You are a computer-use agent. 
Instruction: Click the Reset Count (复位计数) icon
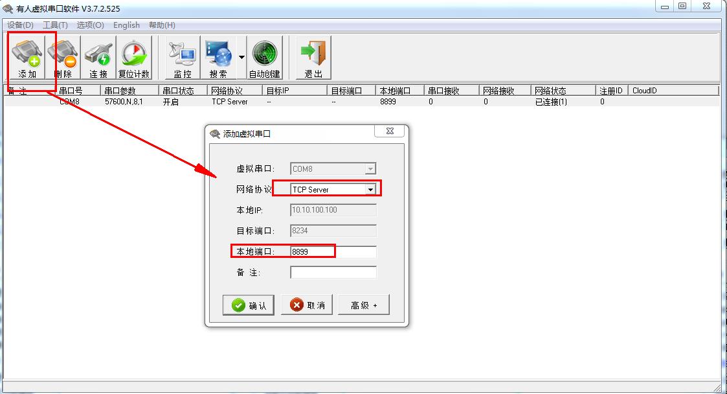point(133,58)
